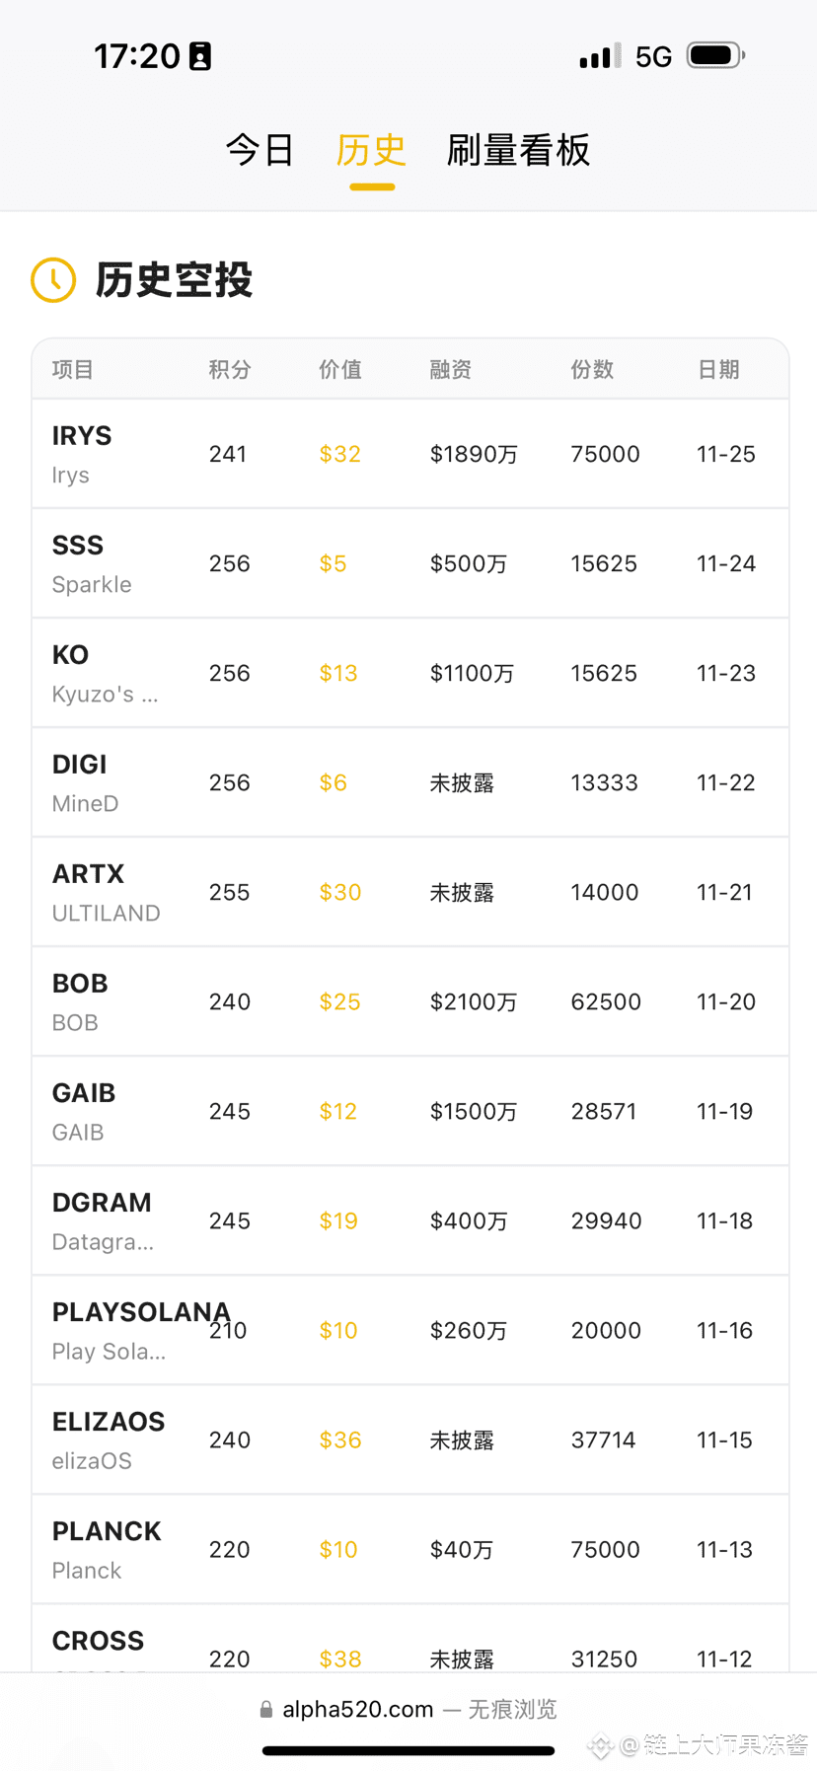Screen dimensions: 817x1771
Task: Tap the battery icon in status bar
Action: point(716,55)
